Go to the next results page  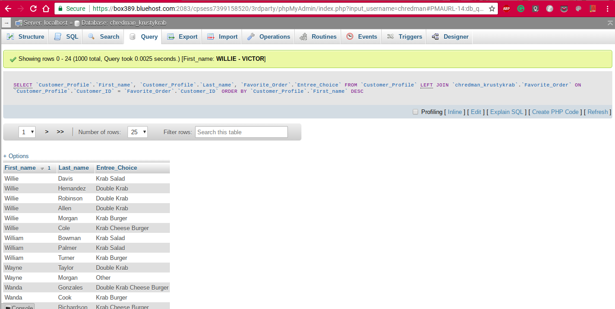point(47,132)
